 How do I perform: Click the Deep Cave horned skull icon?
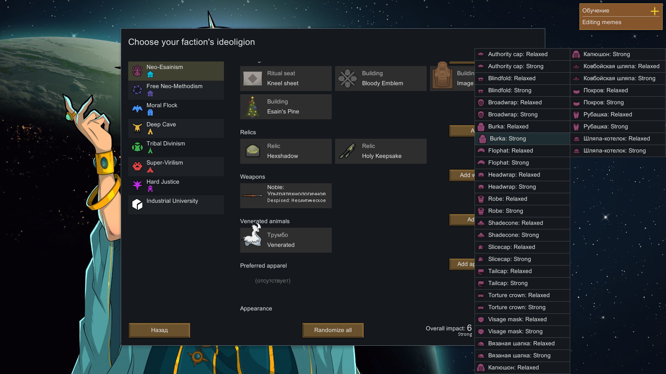coord(137,128)
